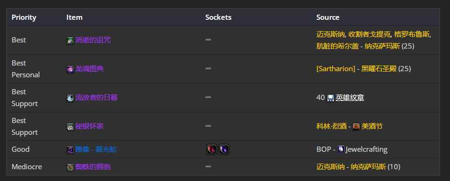Click the purple gem socket icon

pyautogui.click(x=224, y=149)
